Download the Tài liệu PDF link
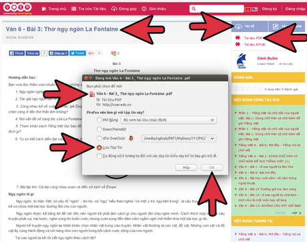307x242 pixels. (x=253, y=38)
